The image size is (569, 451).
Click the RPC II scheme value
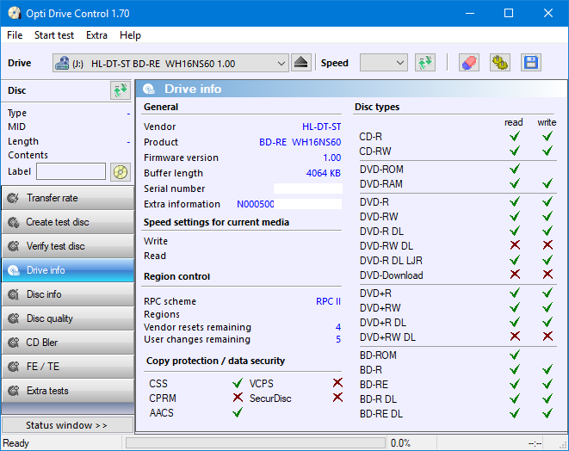(x=329, y=301)
